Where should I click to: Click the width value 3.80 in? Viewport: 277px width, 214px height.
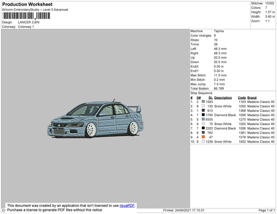[x=270, y=17]
